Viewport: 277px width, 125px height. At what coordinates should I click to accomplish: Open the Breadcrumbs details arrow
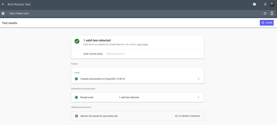(x=199, y=97)
